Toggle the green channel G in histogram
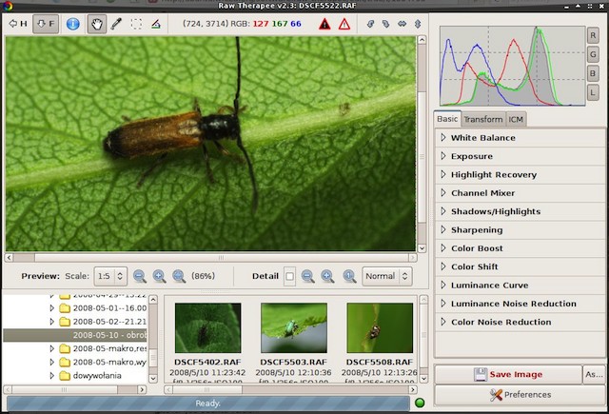This screenshot has width=609, height=414. (x=593, y=54)
